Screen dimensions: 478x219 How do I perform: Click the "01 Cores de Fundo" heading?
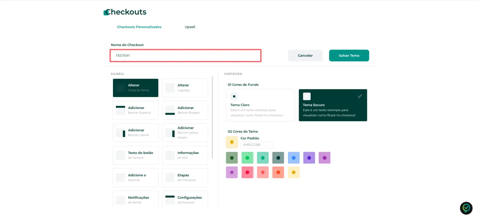[x=243, y=85]
